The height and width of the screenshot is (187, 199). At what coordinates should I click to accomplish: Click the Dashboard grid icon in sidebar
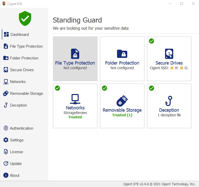(6, 34)
